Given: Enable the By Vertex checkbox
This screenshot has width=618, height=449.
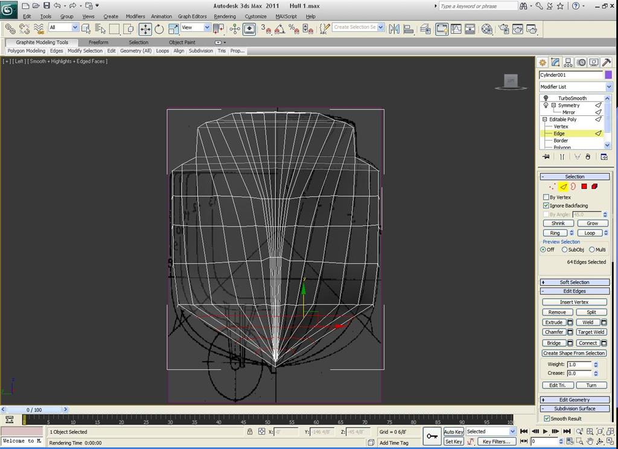Looking at the screenshot, I should tap(546, 197).
